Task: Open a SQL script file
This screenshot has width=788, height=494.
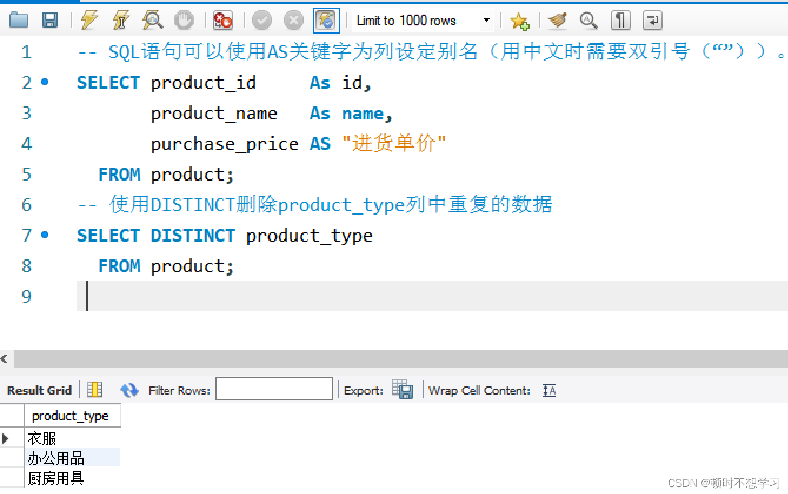Action: [x=19, y=19]
